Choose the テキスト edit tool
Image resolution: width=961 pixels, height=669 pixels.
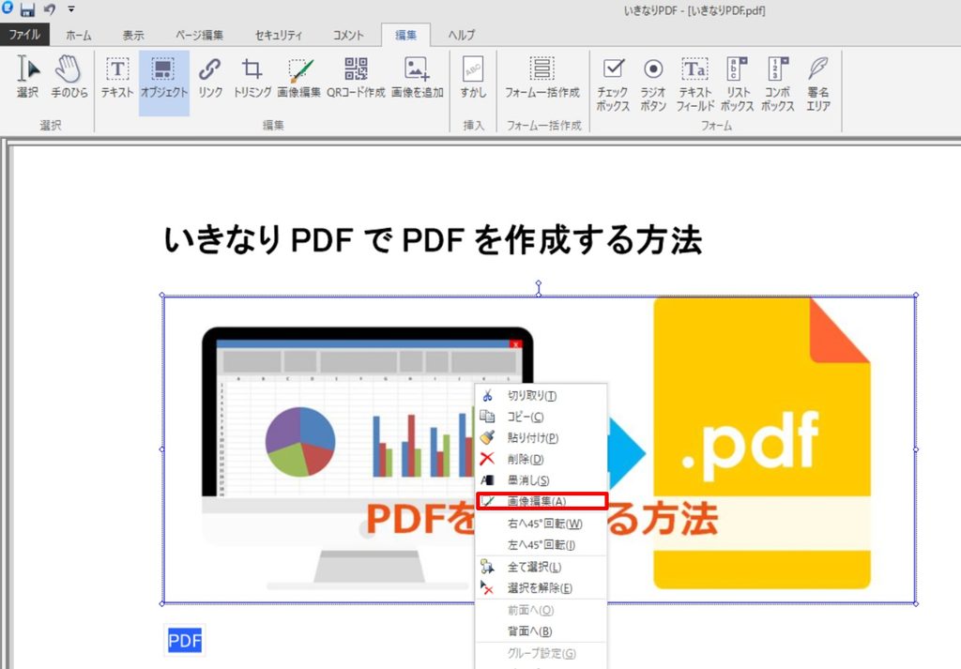pos(117,77)
